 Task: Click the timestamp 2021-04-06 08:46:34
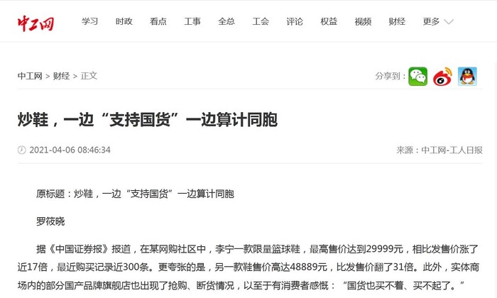(70, 150)
